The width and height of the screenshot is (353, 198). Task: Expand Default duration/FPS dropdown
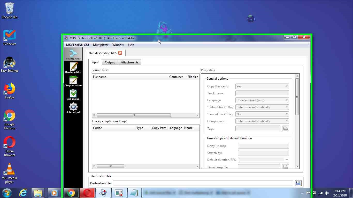pos(263,160)
